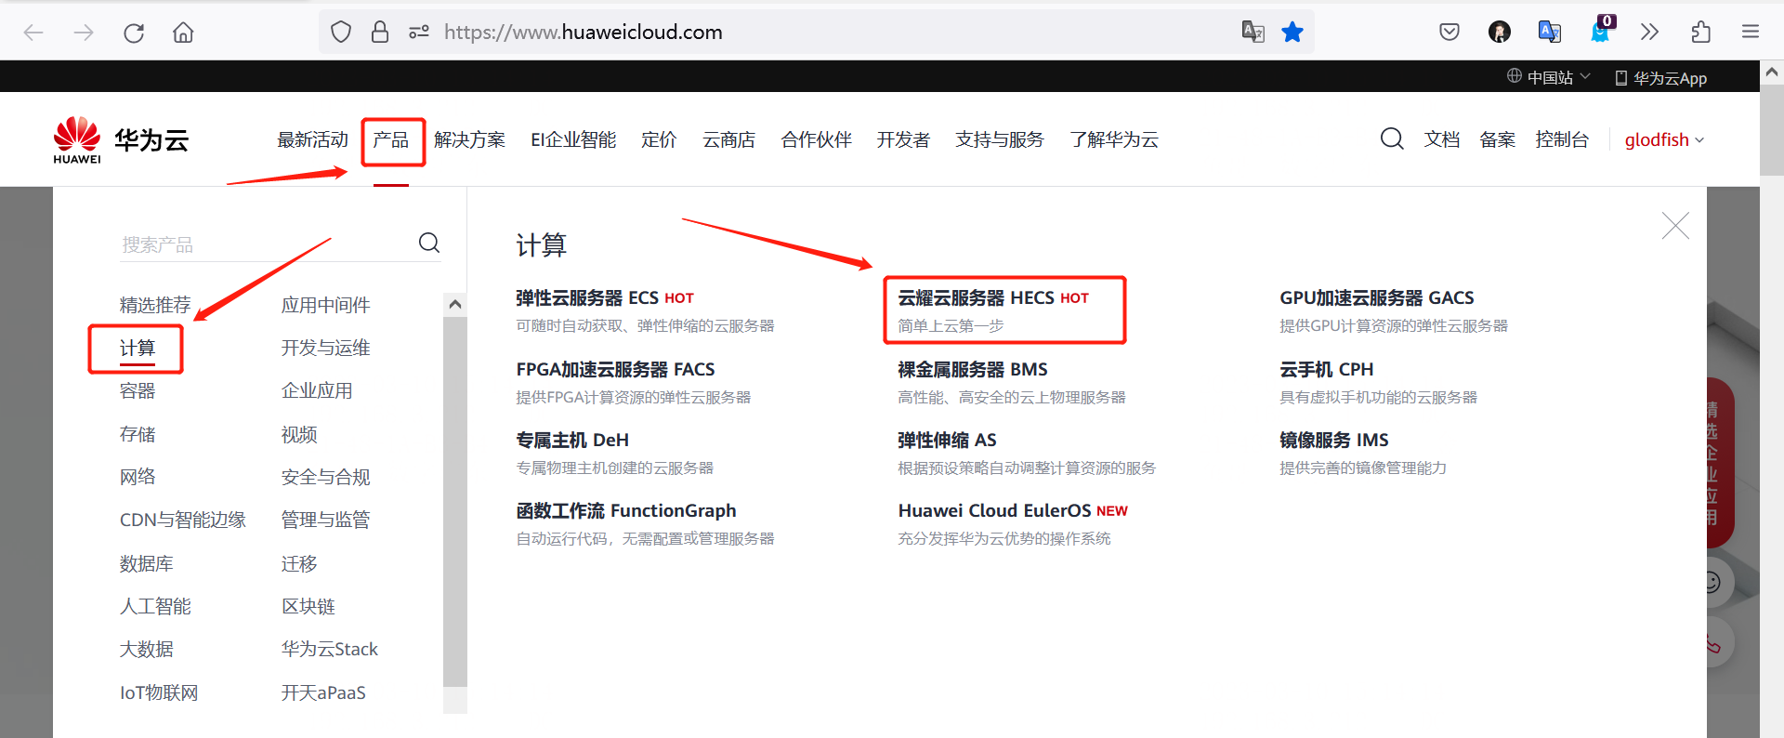Open the 云商店 menu
The height and width of the screenshot is (738, 1784).
click(728, 140)
